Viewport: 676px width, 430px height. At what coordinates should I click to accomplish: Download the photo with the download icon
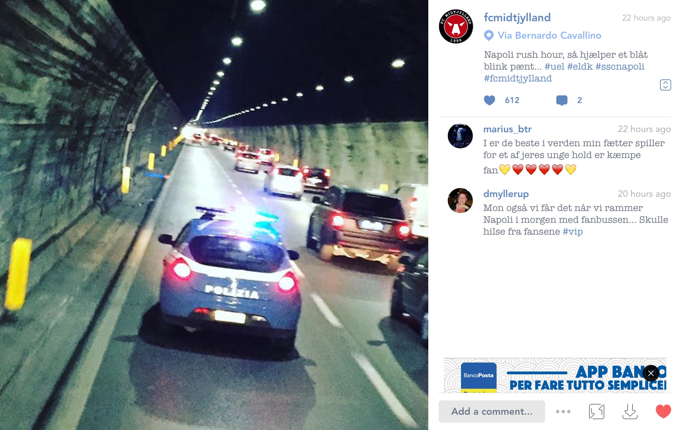tap(630, 412)
